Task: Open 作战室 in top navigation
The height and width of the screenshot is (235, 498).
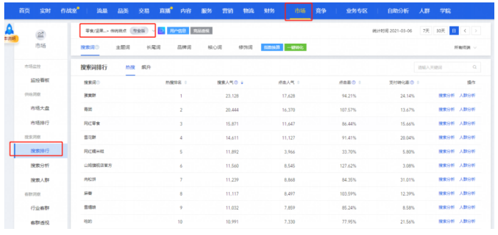Action: tap(69, 11)
